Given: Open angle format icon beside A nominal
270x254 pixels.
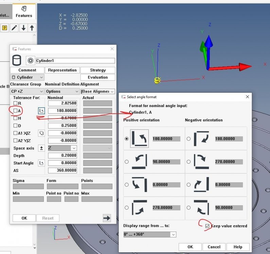Looking at the screenshot, I should pos(41,111).
